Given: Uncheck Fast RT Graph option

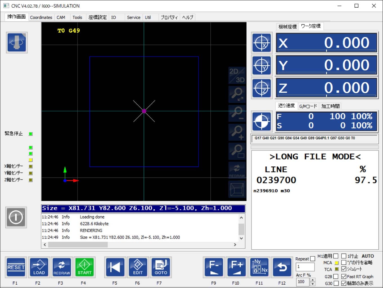Looking at the screenshot, I should pos(344,276).
